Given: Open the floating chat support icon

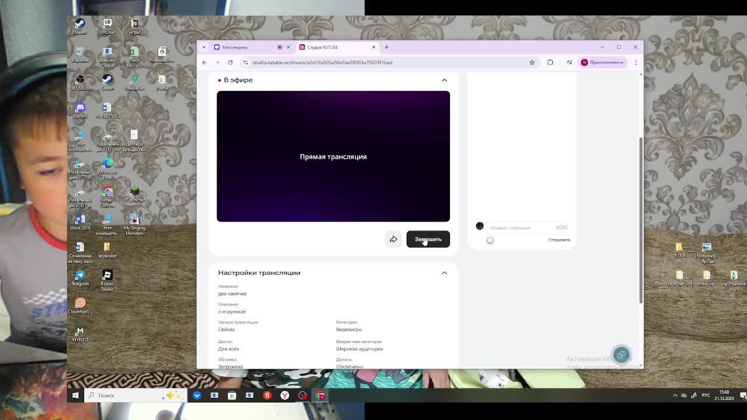Looking at the screenshot, I should pyautogui.click(x=622, y=355).
